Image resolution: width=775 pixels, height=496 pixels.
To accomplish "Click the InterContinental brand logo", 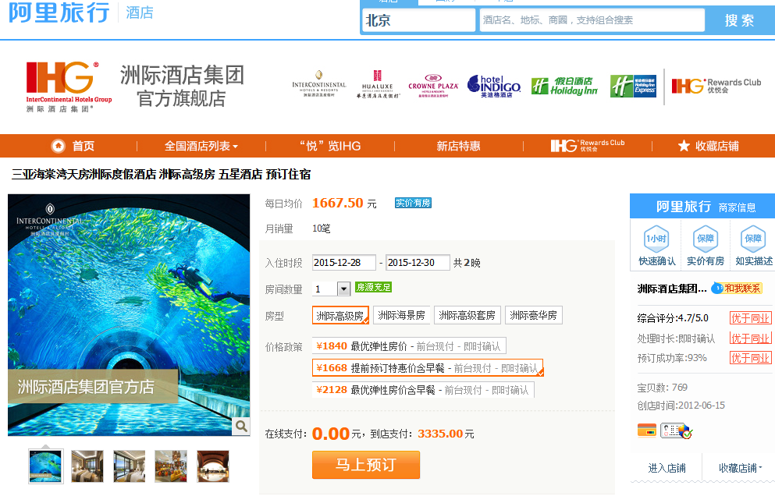I will 318,85.
